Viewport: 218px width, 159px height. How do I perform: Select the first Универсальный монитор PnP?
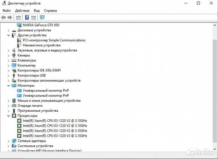pos(46,91)
